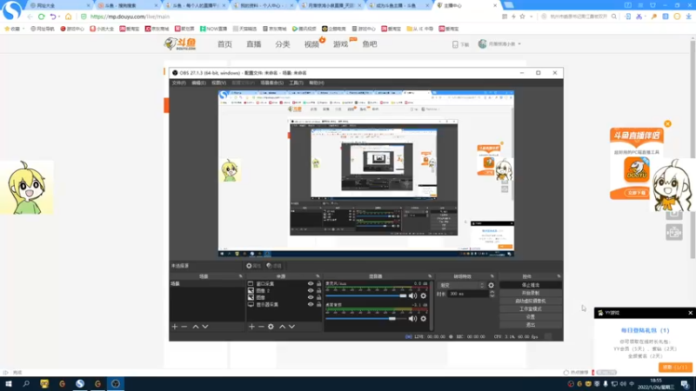This screenshot has height=391, width=696.
Task: Toggle lock on 显示器采集 source
Action: (318, 305)
